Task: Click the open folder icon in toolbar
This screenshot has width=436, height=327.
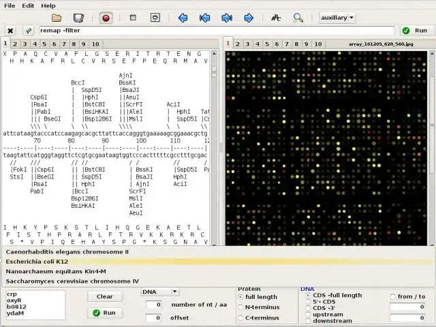Action: click(x=57, y=18)
